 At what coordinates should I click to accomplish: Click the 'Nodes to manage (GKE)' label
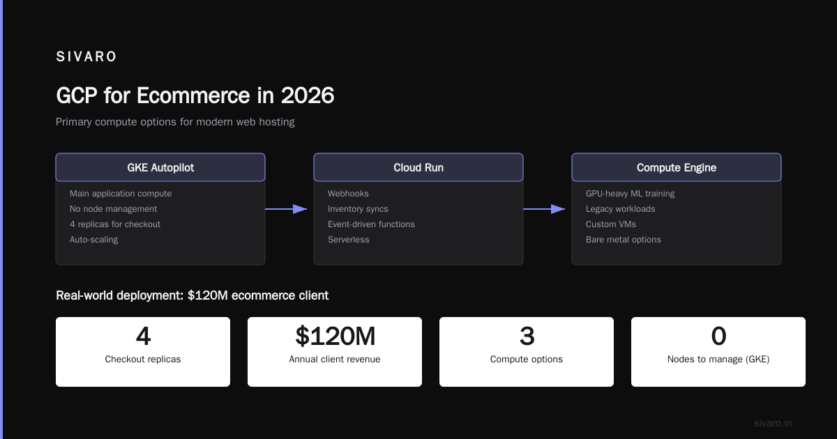pyautogui.click(x=718, y=360)
